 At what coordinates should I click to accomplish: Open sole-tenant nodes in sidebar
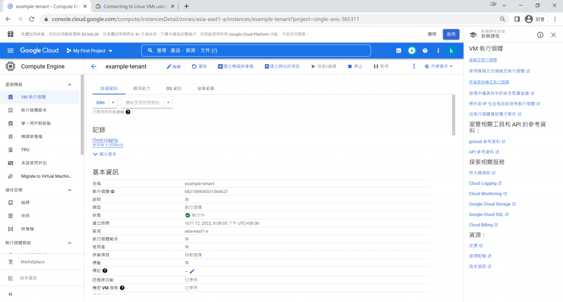point(40,123)
